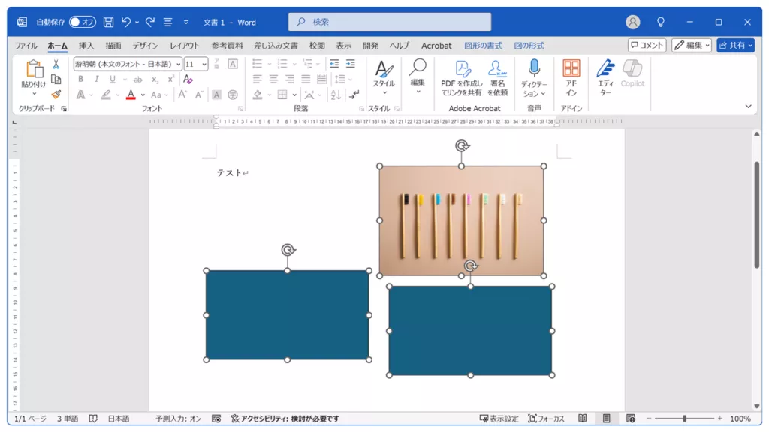The image size is (769, 432).
Task: Open the font name dropdown
Action: 178,64
